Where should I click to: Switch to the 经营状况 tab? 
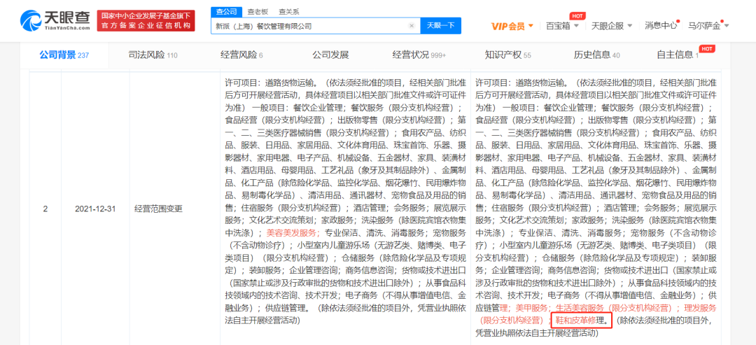point(419,55)
